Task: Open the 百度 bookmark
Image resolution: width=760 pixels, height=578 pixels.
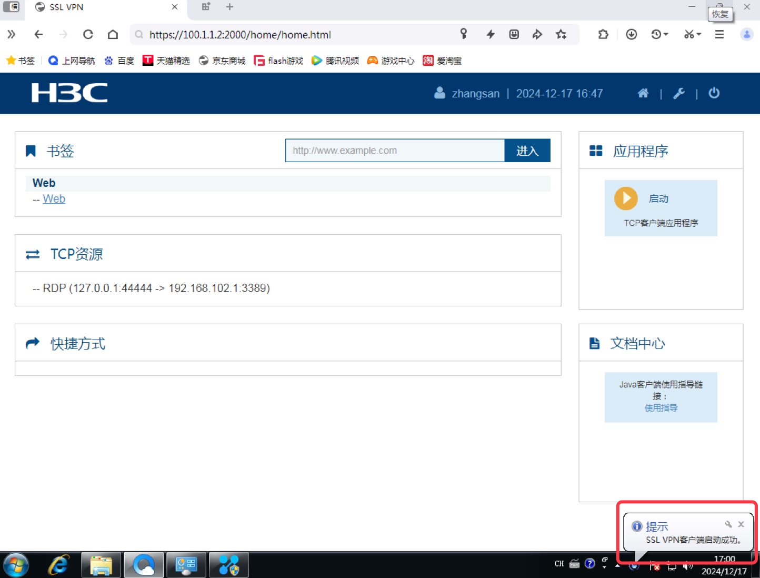Action: click(x=119, y=61)
